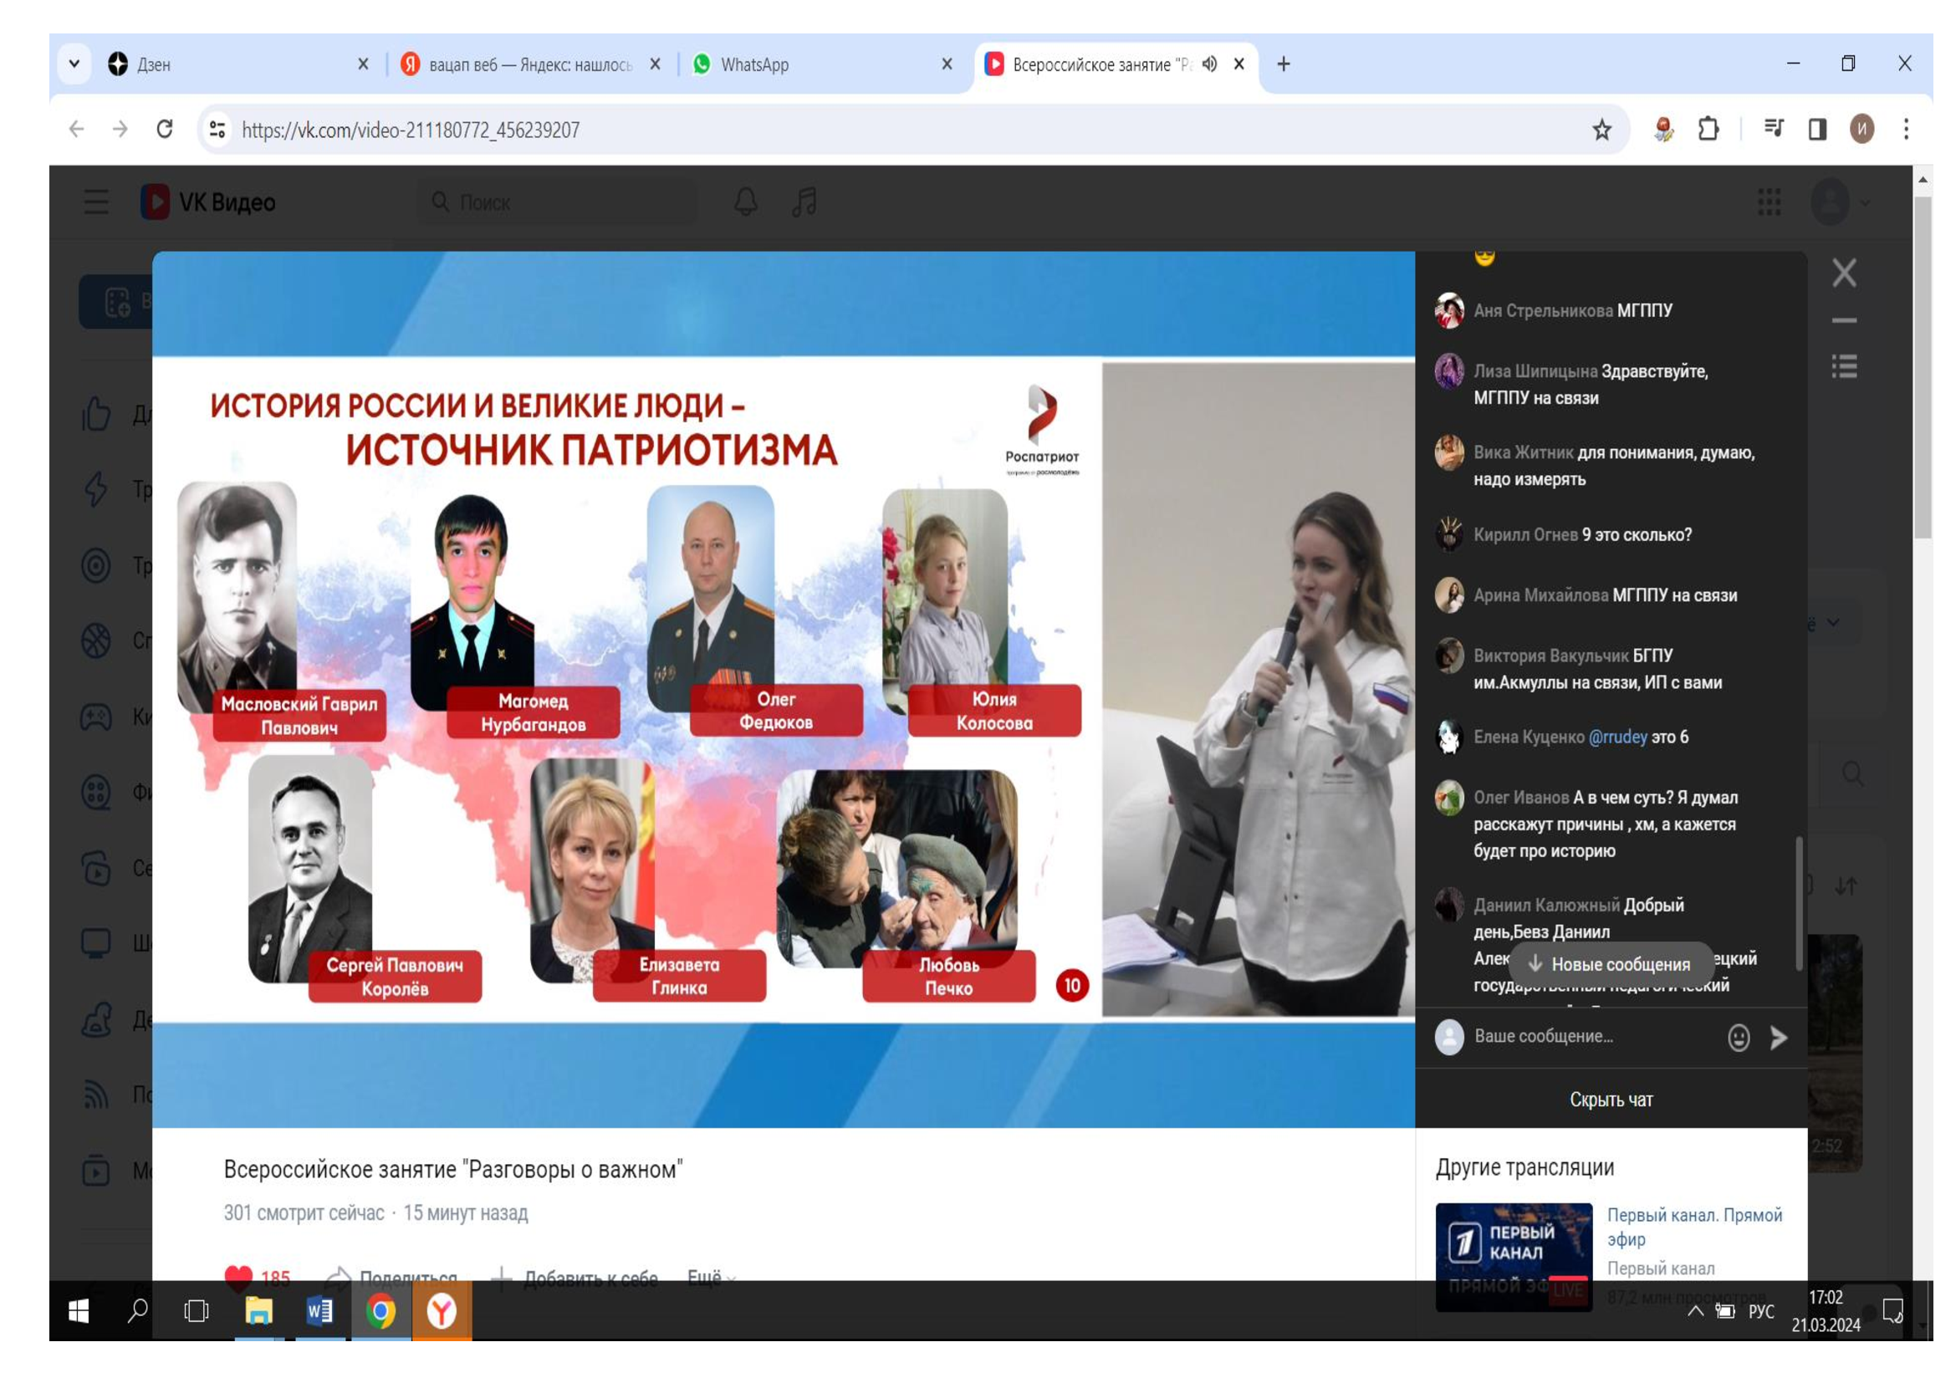Open Chrome extensions puzzle icon
The height and width of the screenshot is (1383, 1956).
(1708, 130)
